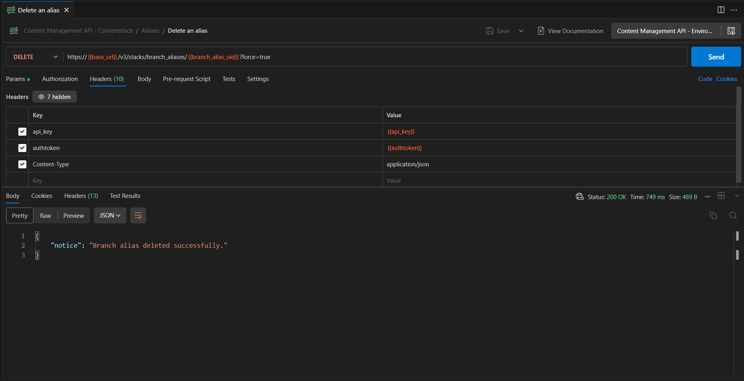Change the response pane layout icon
The width and height of the screenshot is (744, 381).
coord(721,195)
